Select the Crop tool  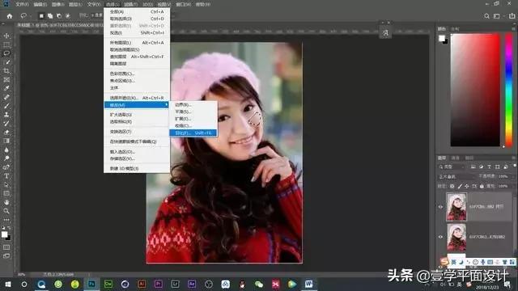coord(6,70)
